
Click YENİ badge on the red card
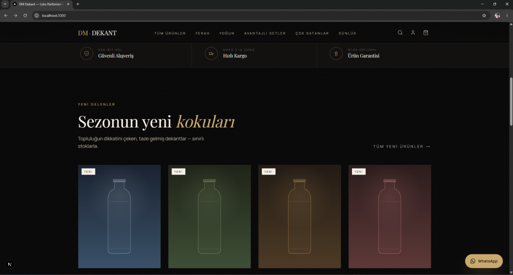[x=358, y=172]
